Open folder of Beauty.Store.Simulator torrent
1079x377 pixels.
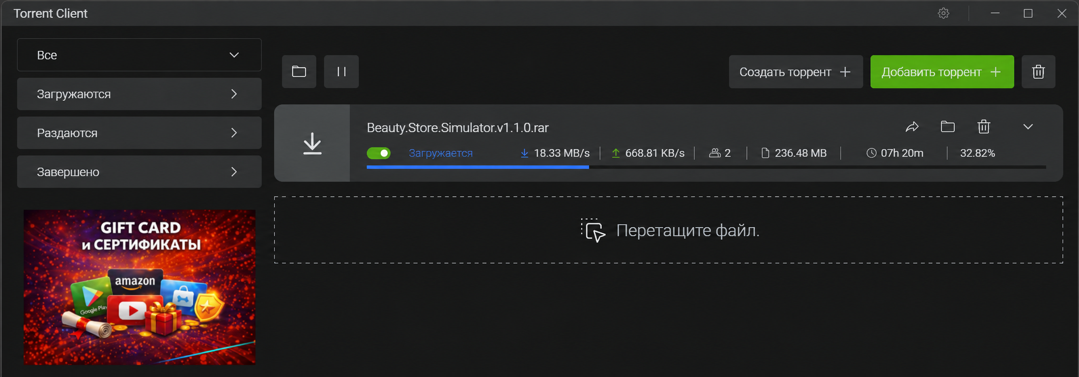point(948,127)
